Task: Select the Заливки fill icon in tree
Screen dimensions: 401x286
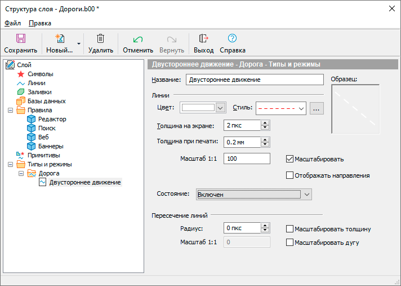Action: coord(21,92)
